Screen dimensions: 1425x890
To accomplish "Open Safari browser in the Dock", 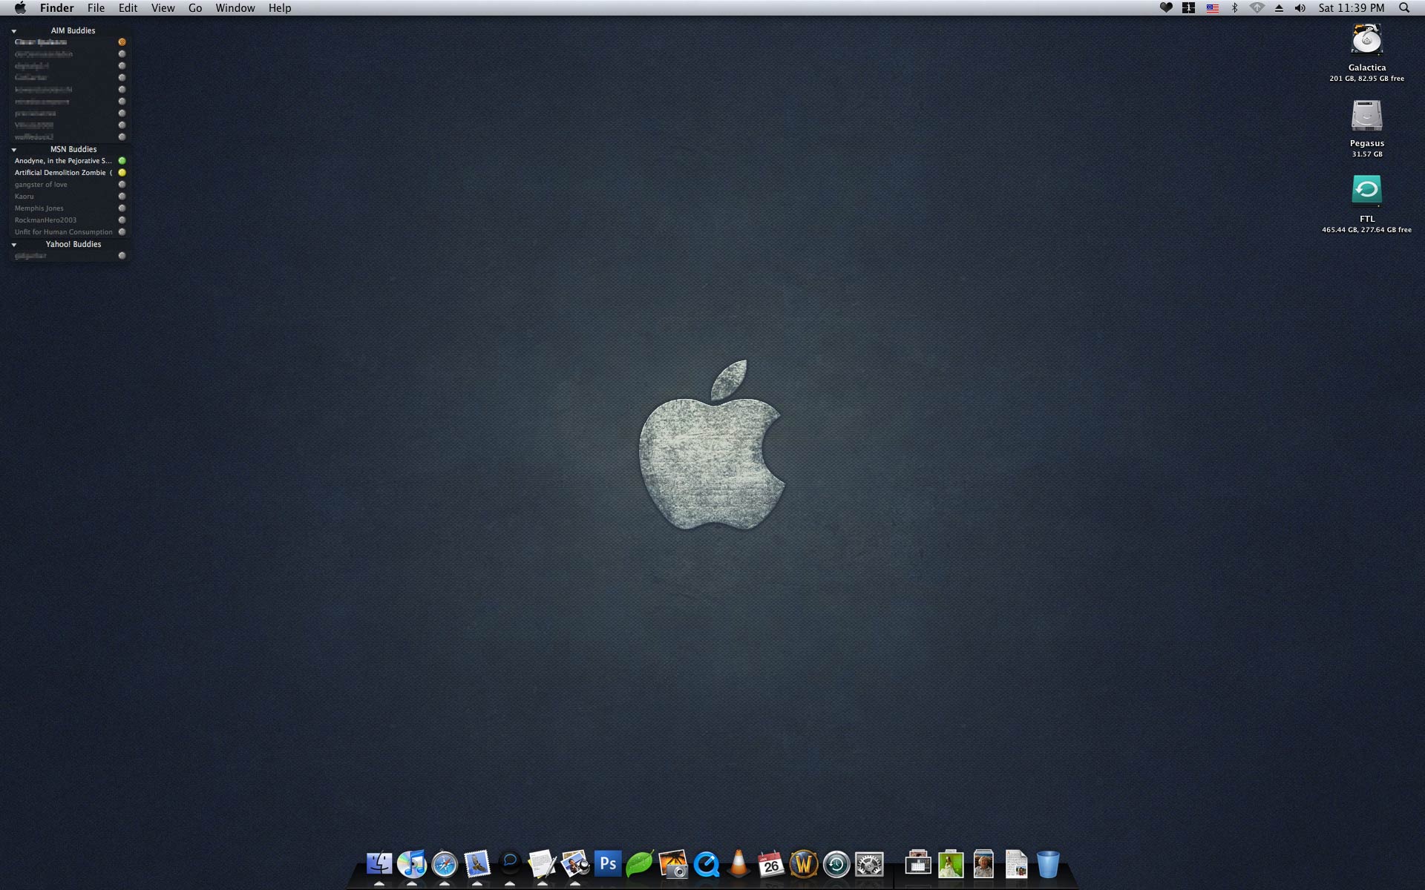I will coord(445,864).
